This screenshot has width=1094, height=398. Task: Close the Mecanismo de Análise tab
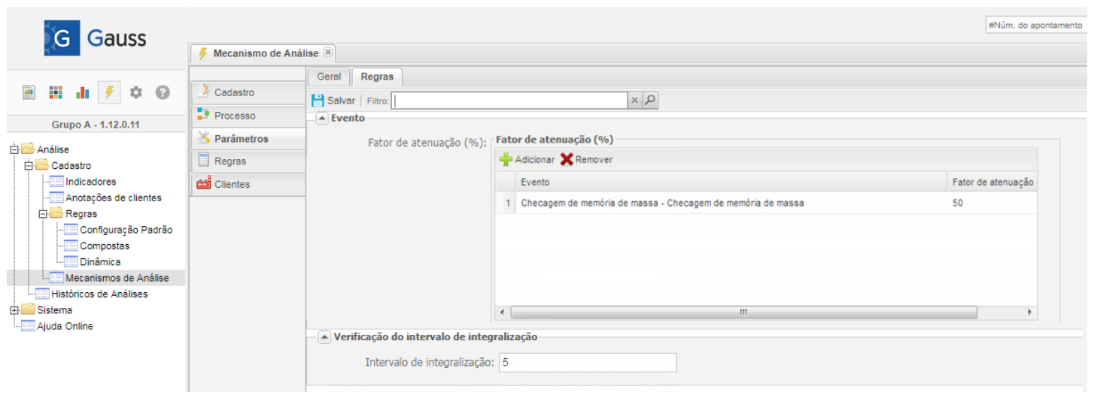[x=327, y=53]
